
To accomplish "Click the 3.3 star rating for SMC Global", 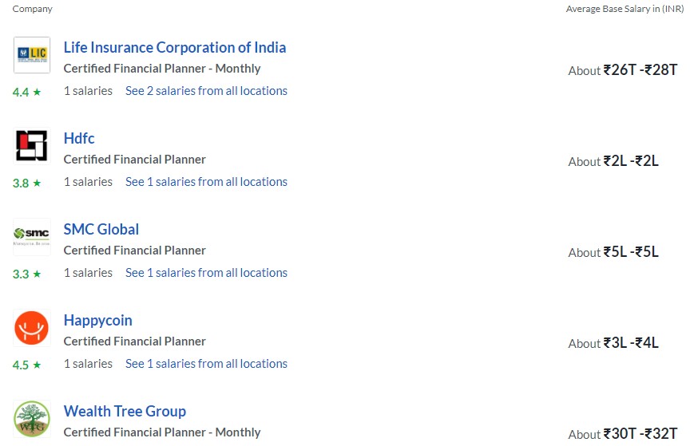I will [26, 274].
